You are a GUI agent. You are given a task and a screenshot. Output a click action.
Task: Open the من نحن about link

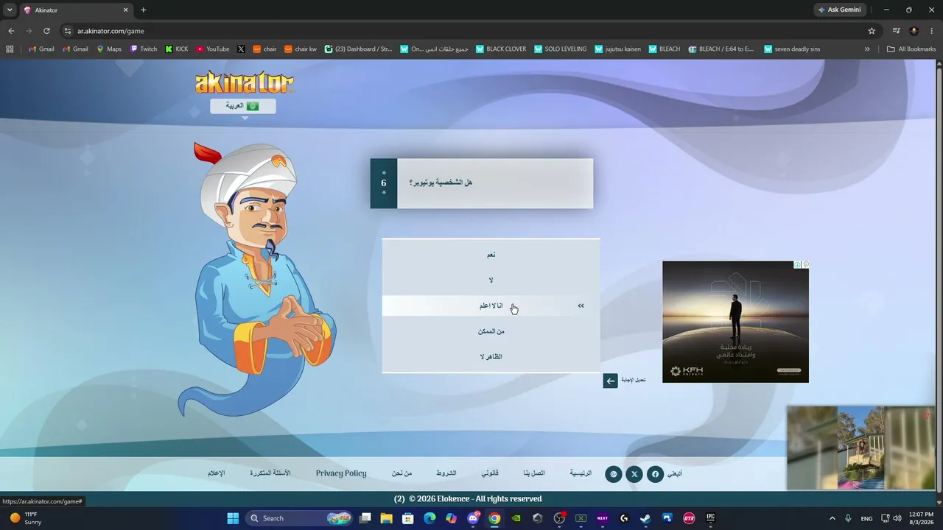(402, 473)
